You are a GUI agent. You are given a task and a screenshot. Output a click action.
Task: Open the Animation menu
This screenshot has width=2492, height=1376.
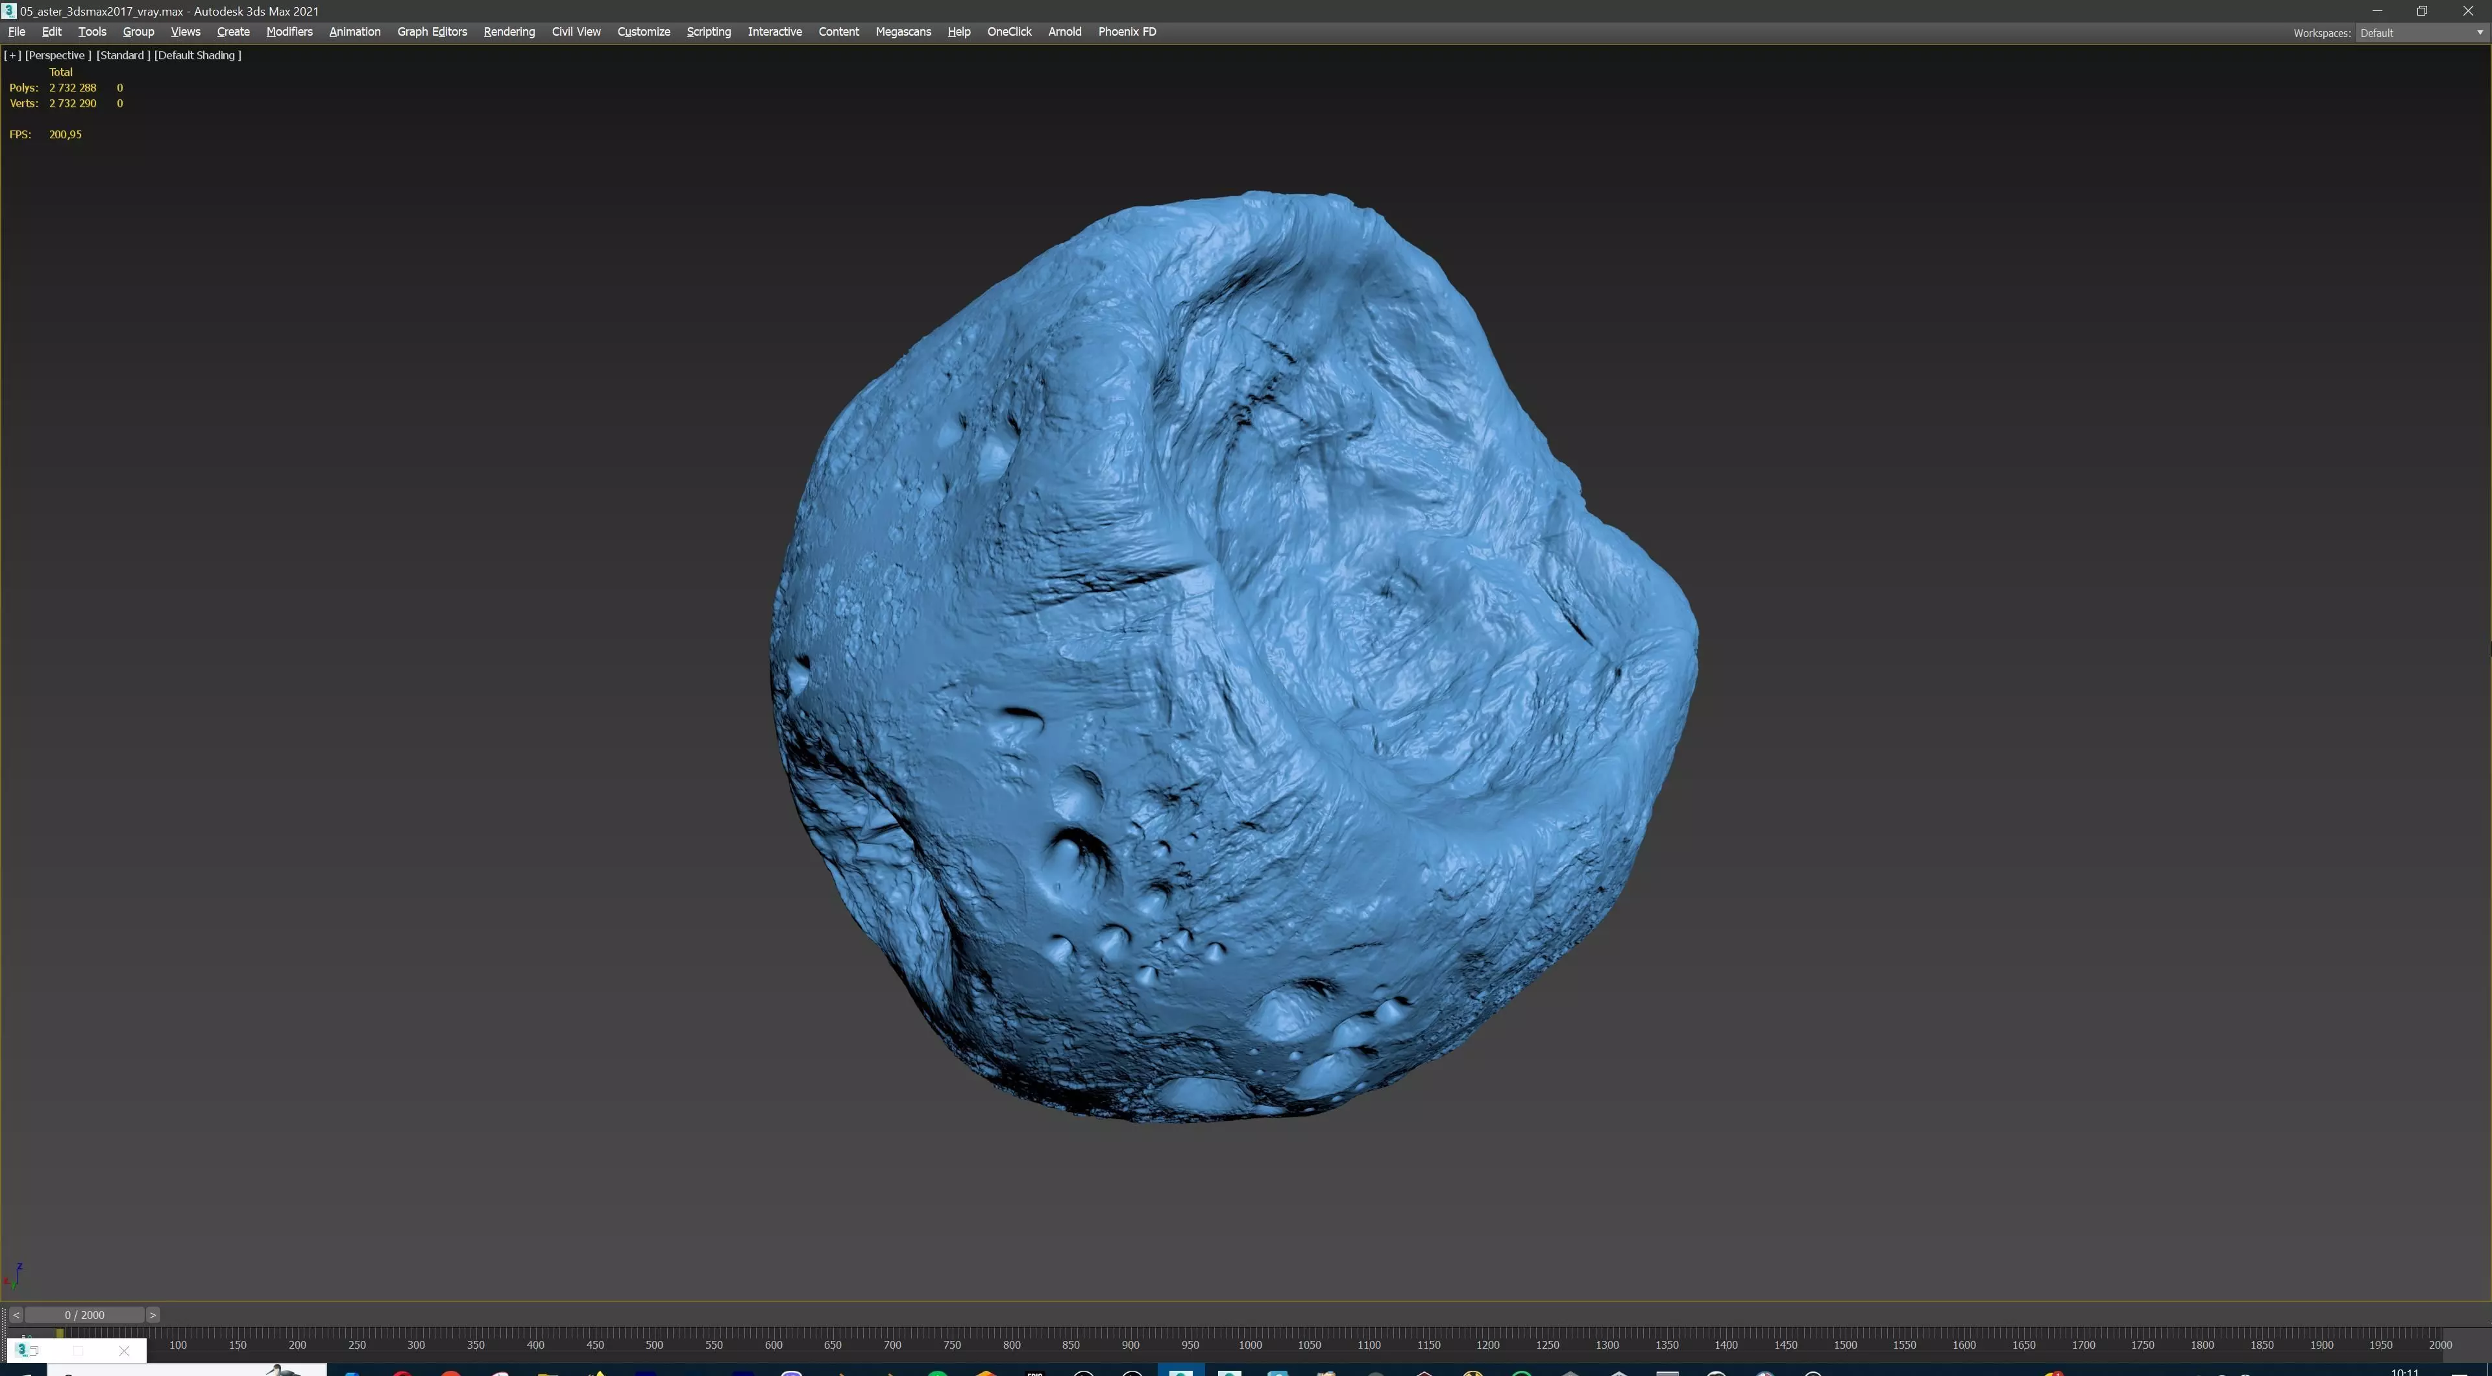coord(354,32)
